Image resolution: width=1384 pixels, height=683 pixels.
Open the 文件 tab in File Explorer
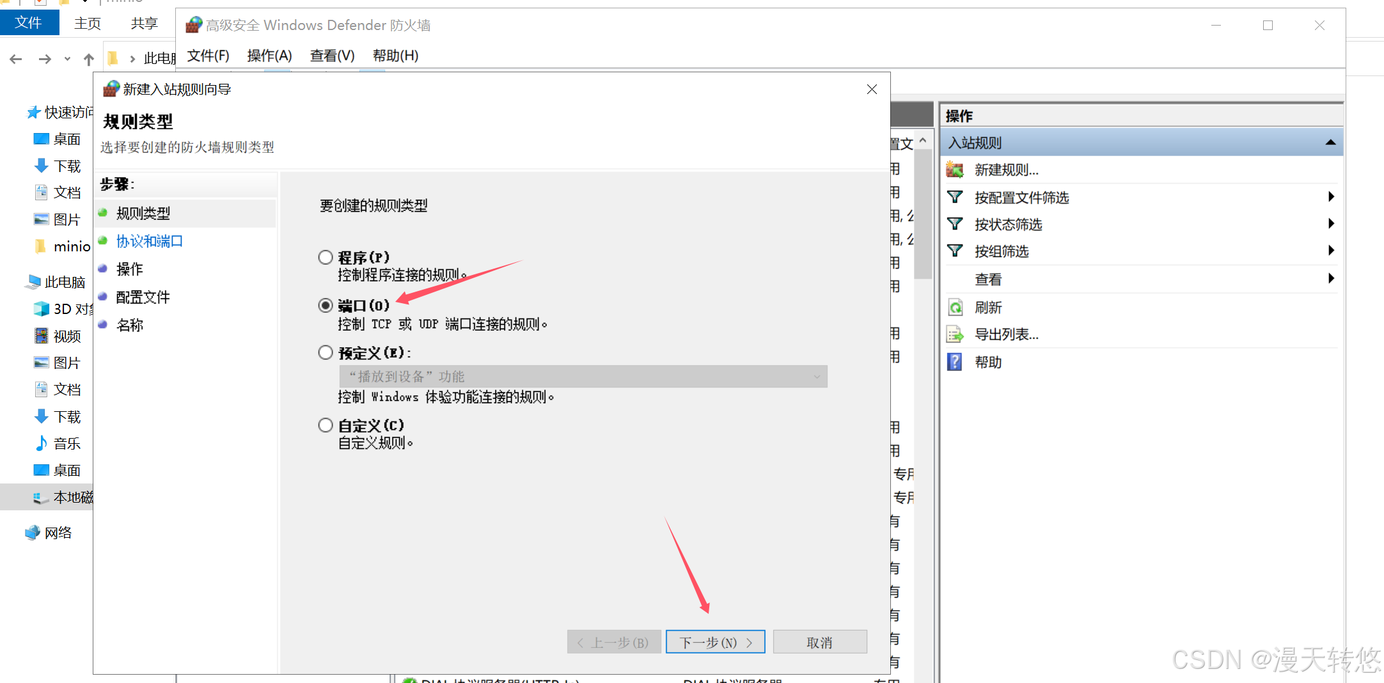click(29, 23)
